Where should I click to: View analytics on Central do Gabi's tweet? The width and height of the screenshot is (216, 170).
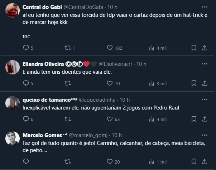(x=152, y=48)
